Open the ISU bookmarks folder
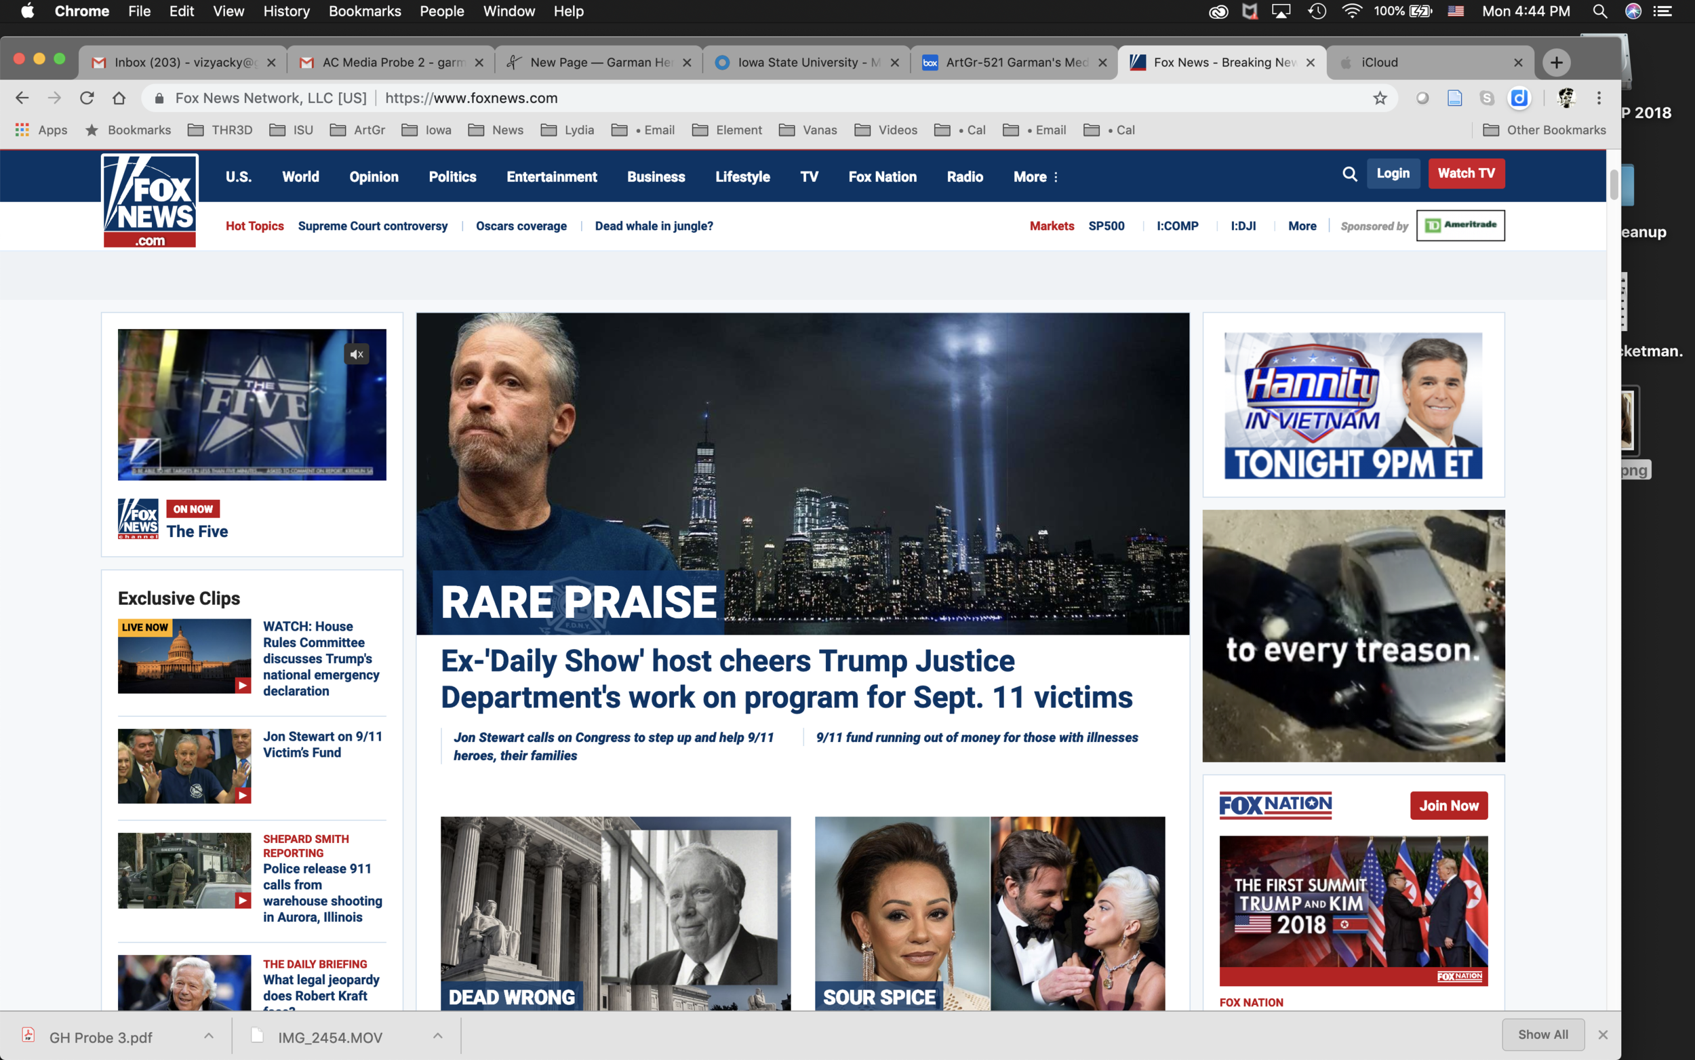This screenshot has width=1695, height=1060. tap(292, 130)
